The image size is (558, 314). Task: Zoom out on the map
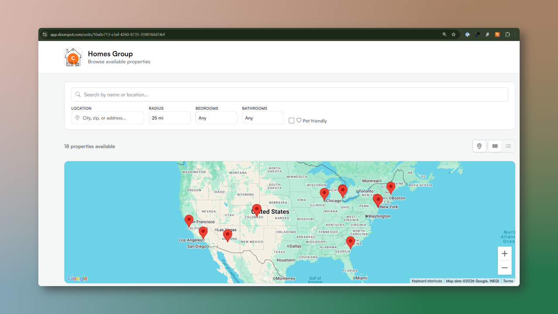(x=504, y=268)
